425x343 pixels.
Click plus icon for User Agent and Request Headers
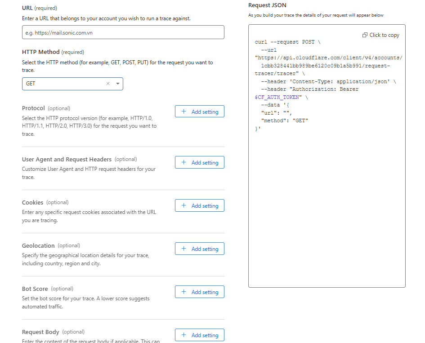coord(183,163)
